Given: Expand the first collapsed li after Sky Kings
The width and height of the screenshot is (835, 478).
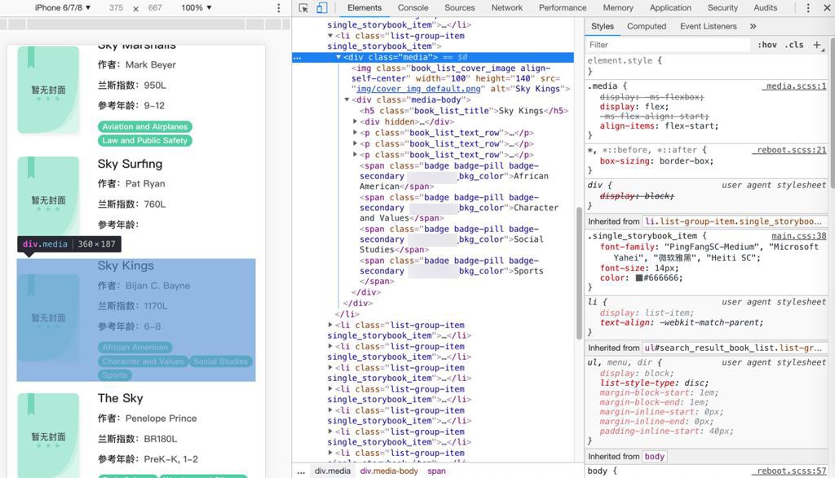Looking at the screenshot, I should click(x=330, y=325).
